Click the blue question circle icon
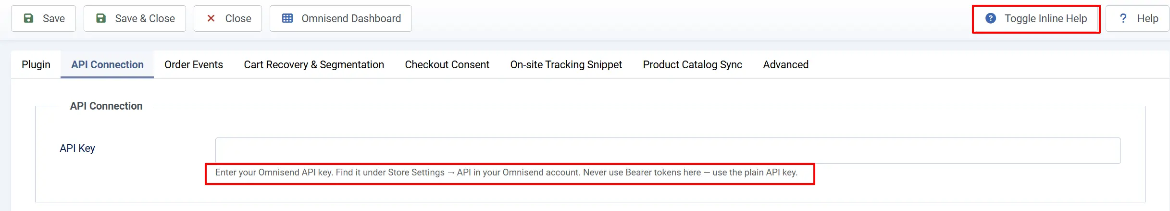The height and width of the screenshot is (211, 1170). (x=990, y=18)
